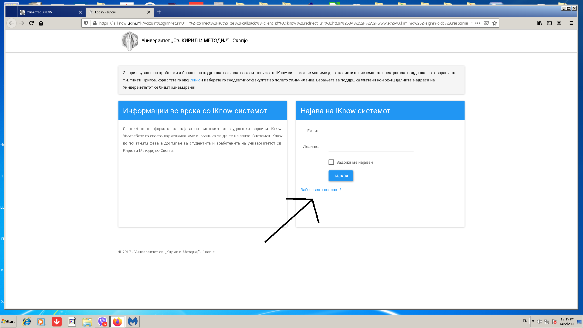This screenshot has height=328, width=583.
Task: Save page to Pocket
Action: click(x=486, y=23)
